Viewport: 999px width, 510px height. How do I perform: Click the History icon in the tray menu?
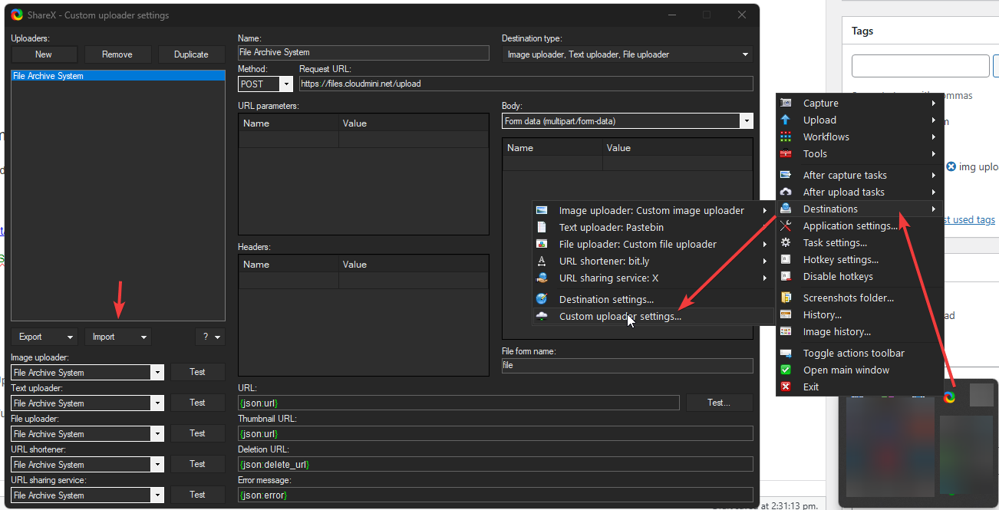tap(786, 314)
